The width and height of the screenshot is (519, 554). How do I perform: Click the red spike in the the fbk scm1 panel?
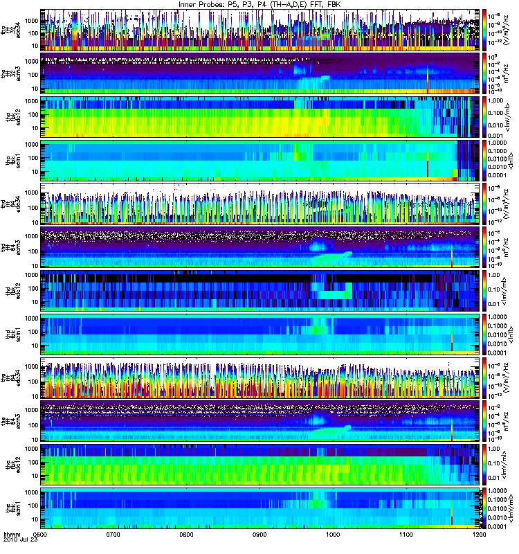click(x=452, y=513)
